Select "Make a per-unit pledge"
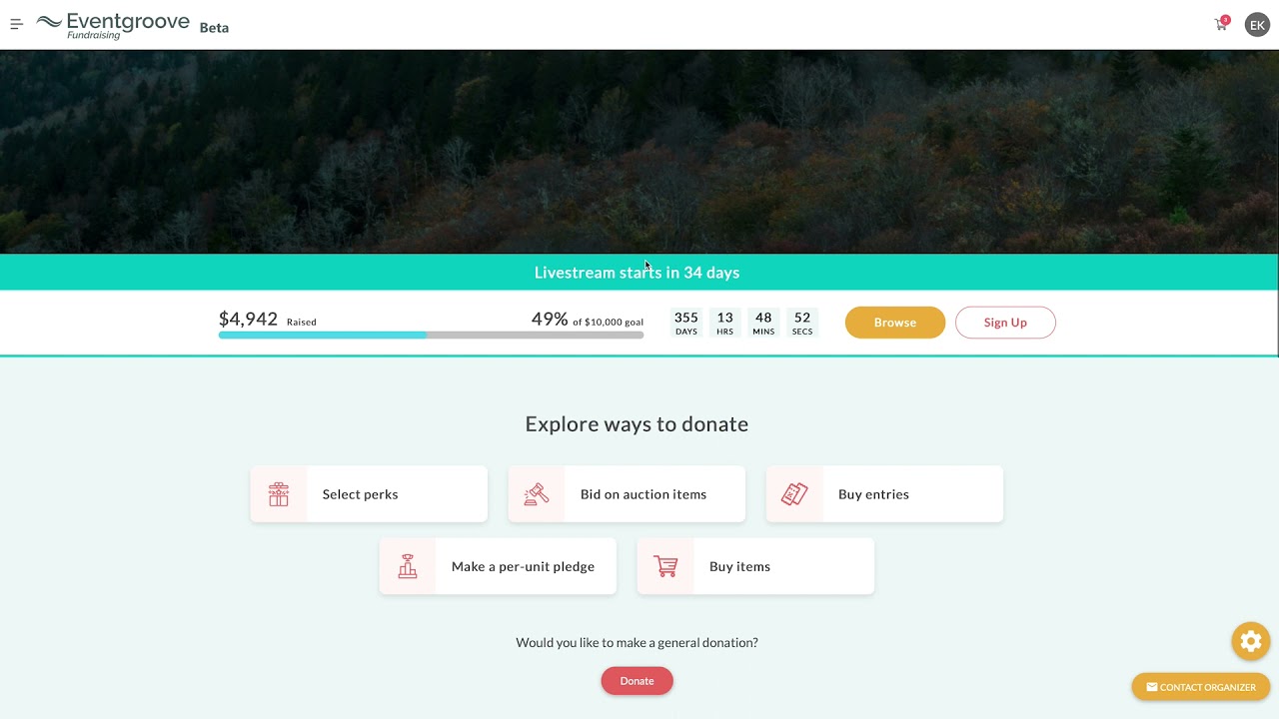Screen dimensions: 1279x719 (498, 566)
